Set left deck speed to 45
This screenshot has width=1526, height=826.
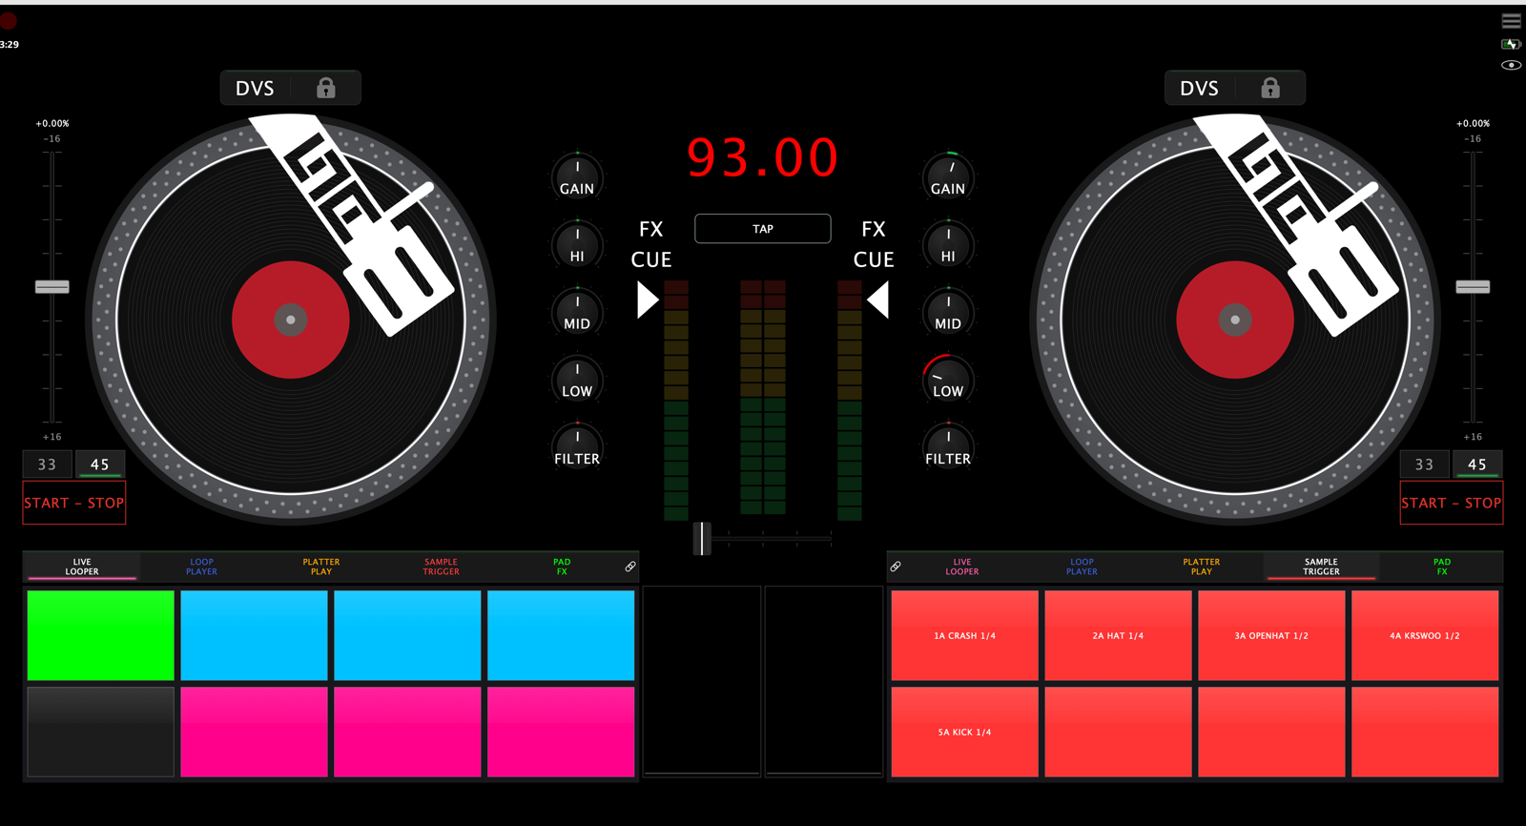(x=100, y=465)
